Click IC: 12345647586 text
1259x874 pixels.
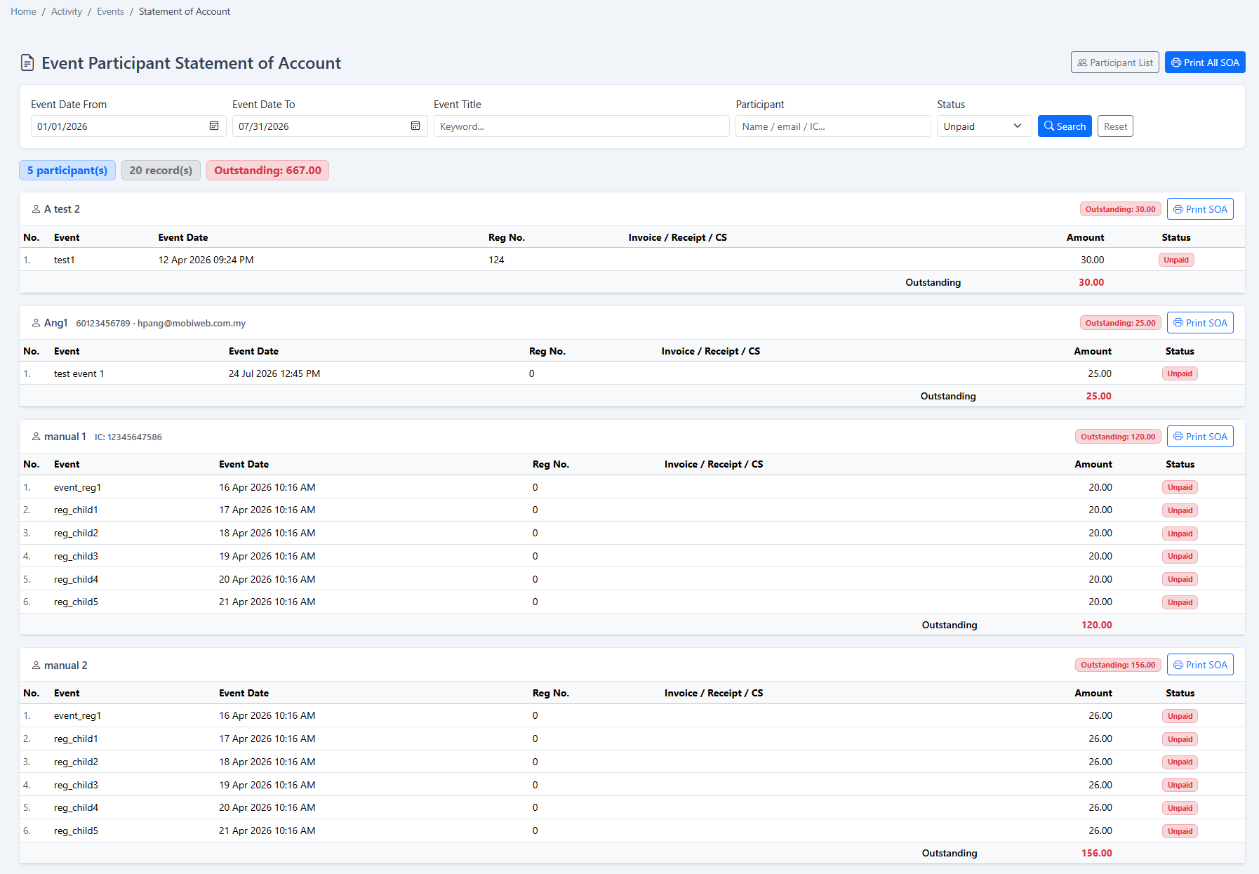128,437
